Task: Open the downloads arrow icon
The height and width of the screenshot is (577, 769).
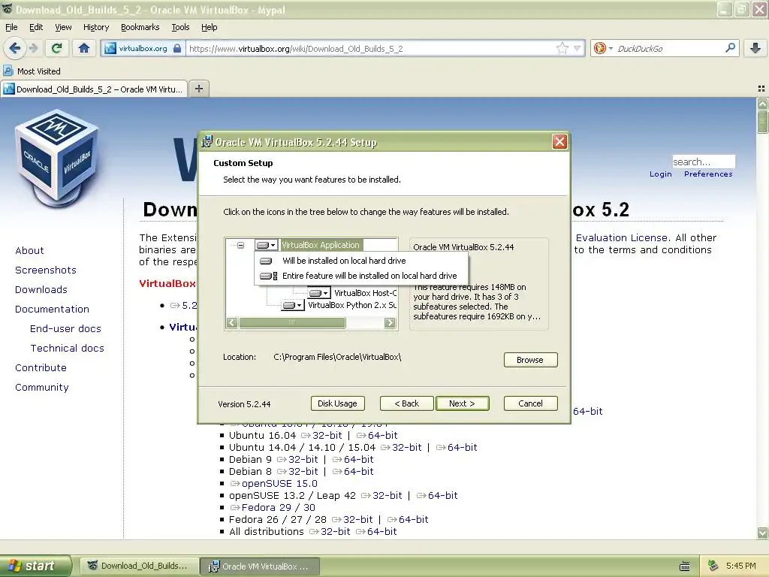Action: [755, 47]
